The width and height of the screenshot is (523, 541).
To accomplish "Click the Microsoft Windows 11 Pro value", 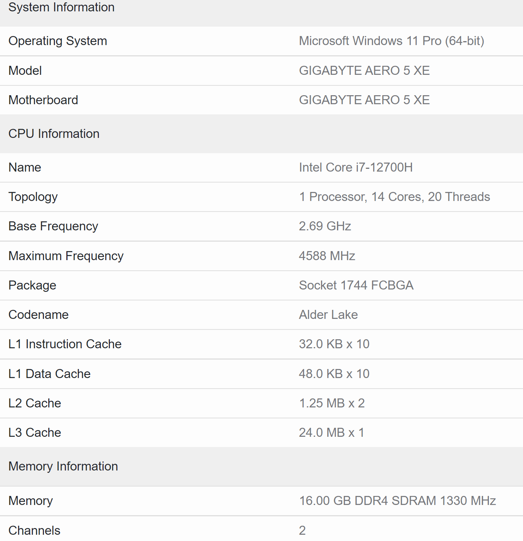I will (x=391, y=41).
